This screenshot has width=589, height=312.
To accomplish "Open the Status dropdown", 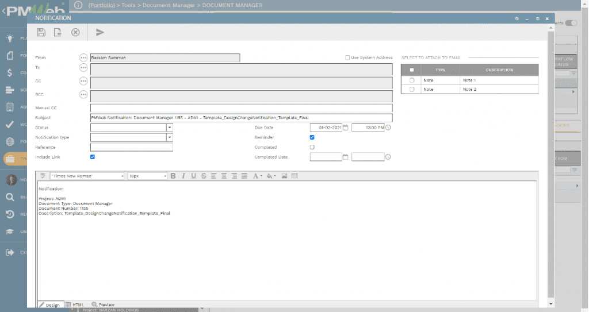I will coord(170,128).
